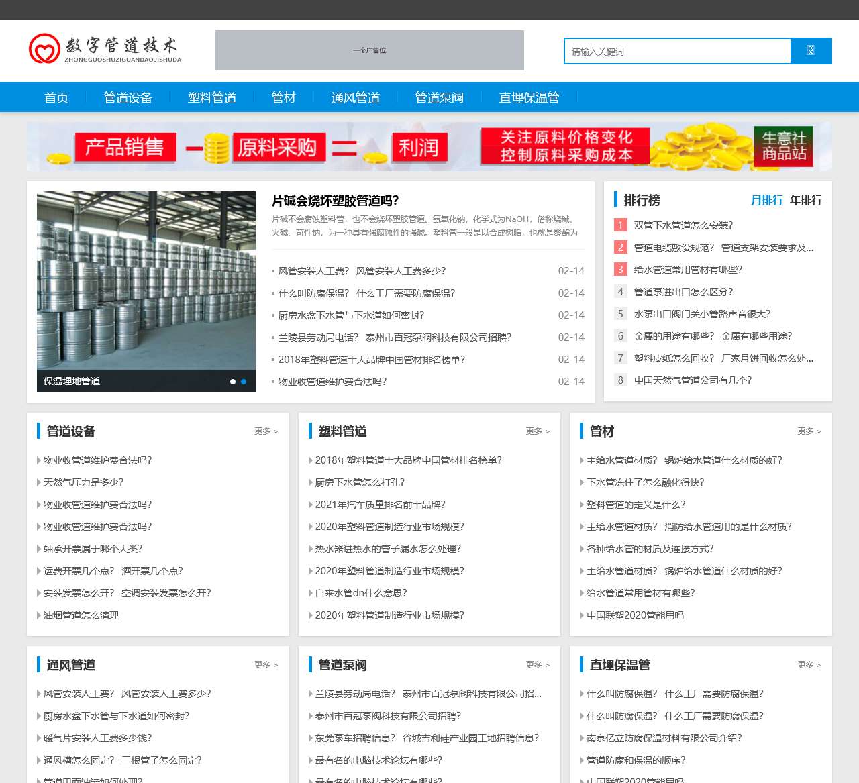This screenshot has height=783, width=859.
Task: Click the keyword search input field
Action: coord(677,52)
